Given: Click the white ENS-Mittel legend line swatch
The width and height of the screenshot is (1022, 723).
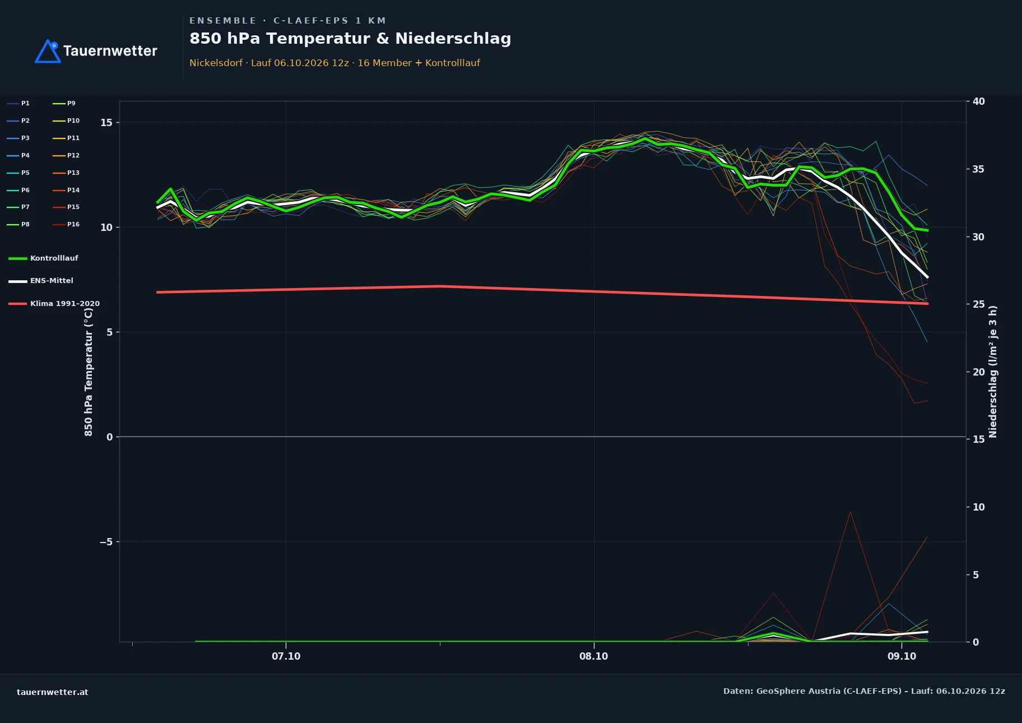Looking at the screenshot, I should [18, 281].
